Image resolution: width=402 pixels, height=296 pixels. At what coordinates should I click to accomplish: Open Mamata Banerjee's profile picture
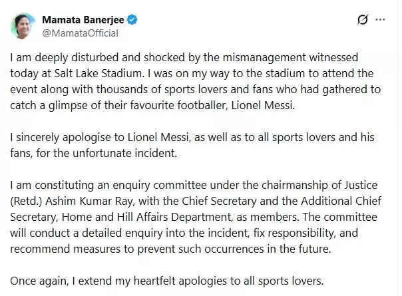[x=23, y=26]
